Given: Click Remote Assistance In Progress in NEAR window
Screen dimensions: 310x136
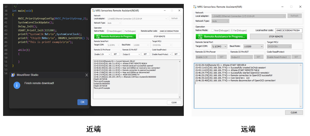Looking at the screenshot, I should [115, 37].
